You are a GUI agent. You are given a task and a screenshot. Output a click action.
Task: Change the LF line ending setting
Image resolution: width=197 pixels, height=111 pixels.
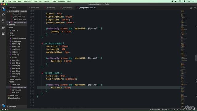coord(178,109)
